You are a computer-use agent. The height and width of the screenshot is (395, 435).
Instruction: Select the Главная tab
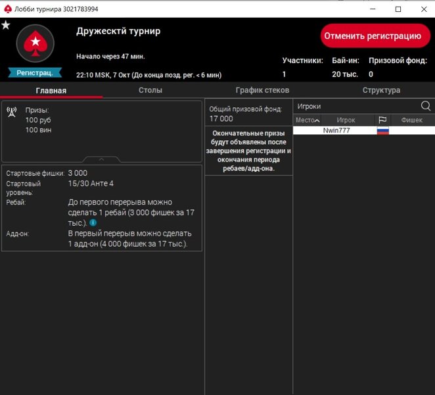(51, 90)
